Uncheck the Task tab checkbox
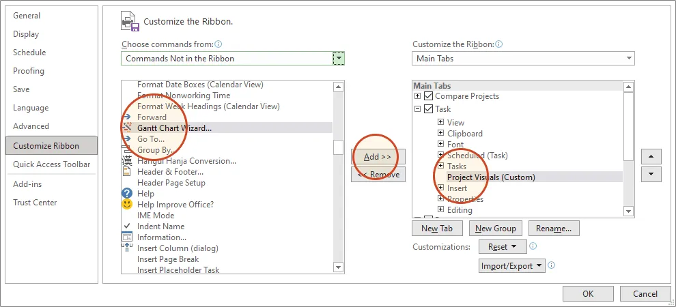The image size is (676, 307). [x=429, y=109]
